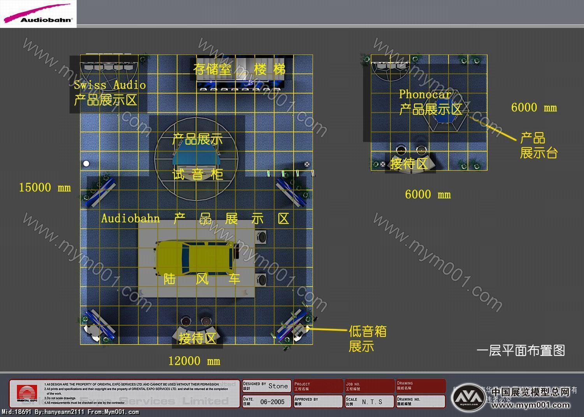Click the white circle on left wall
This screenshot has height=417, width=584.
point(86,163)
